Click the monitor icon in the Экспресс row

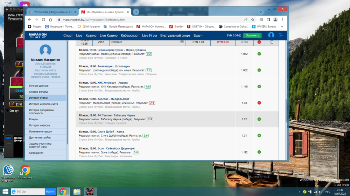(x=182, y=42)
